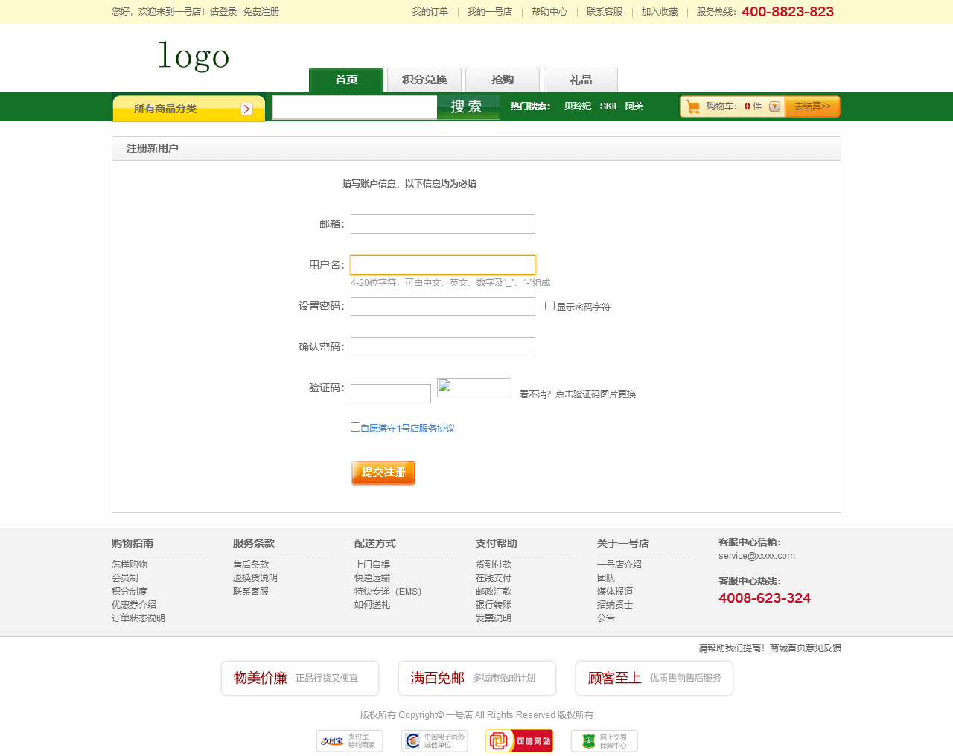Switch to the 积分兑换 tab
This screenshot has height=756, width=953.
coord(424,80)
